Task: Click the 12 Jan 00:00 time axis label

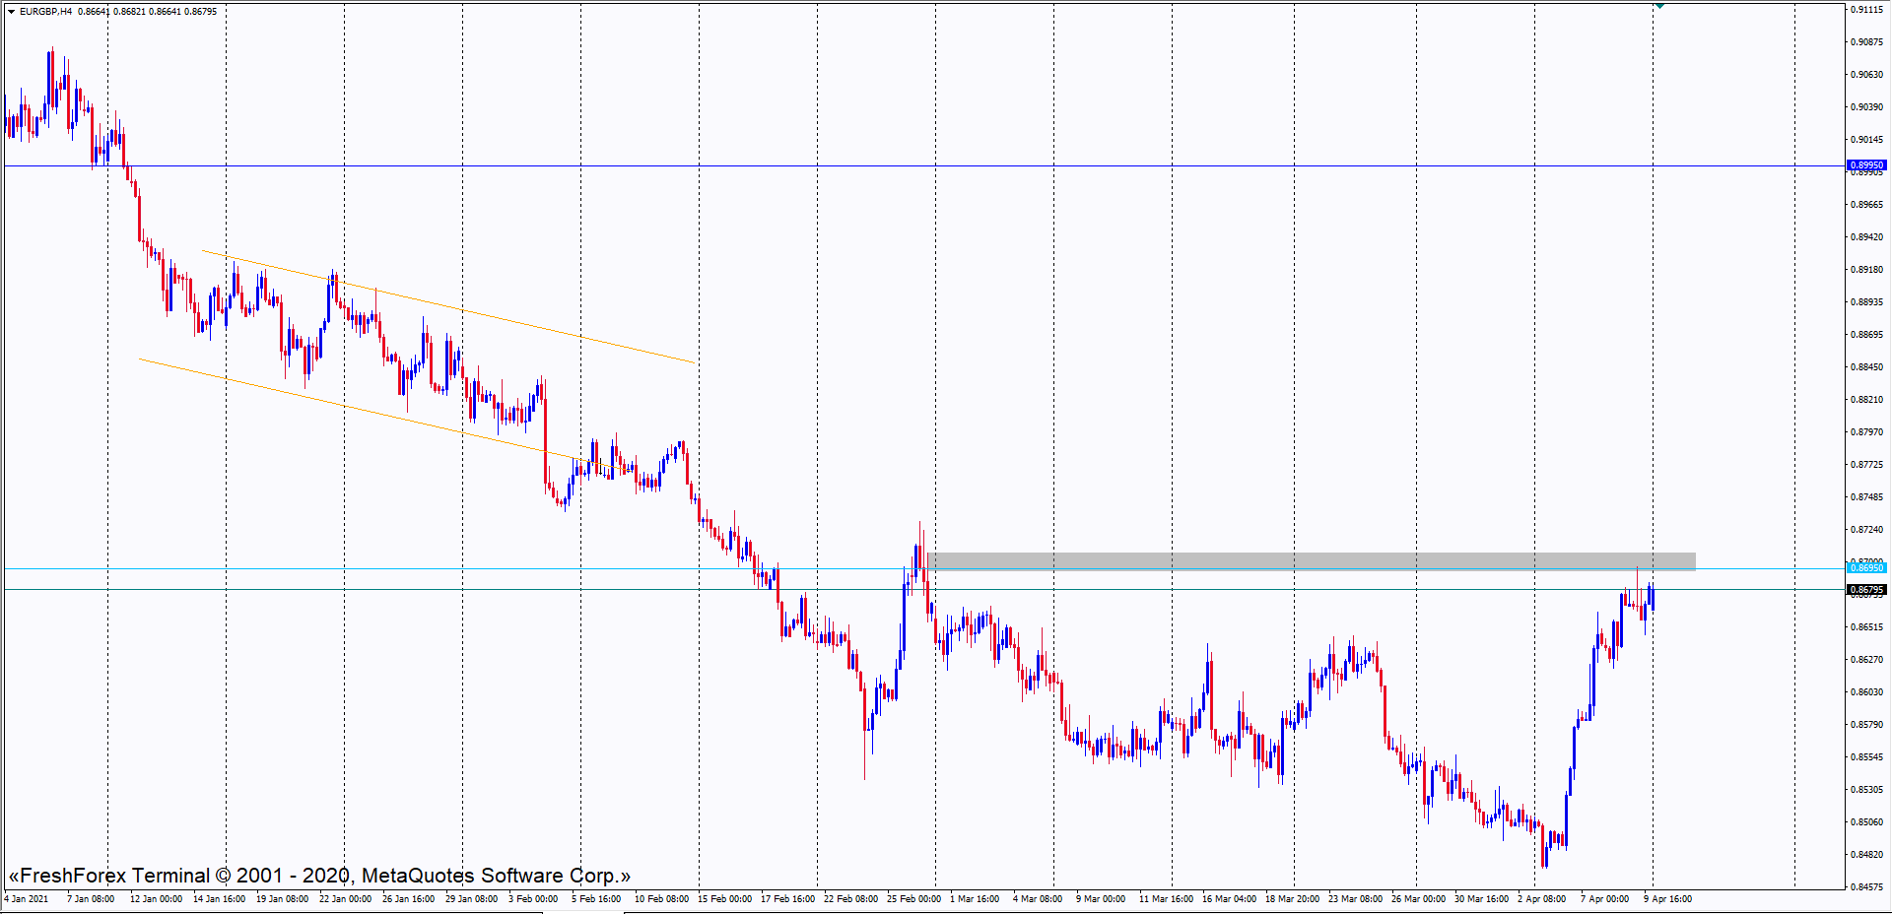Action: (156, 899)
